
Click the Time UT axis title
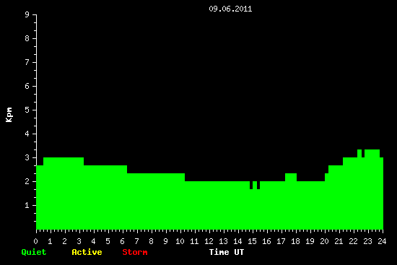[227, 252]
